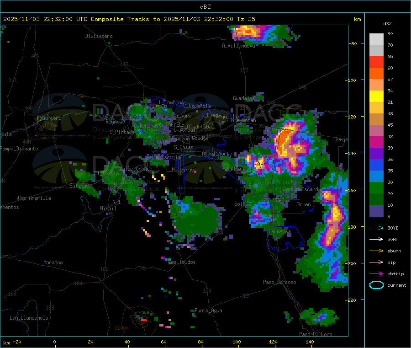Click the Paso_El_Loro map label
This screenshot has width=411, height=348.
316,334
